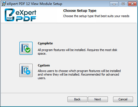
Task: Click the bold Custom option label
Action: coord(44,65)
